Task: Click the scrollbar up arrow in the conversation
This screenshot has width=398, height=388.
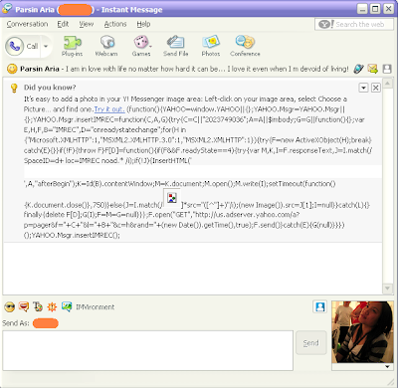Action: [387, 83]
